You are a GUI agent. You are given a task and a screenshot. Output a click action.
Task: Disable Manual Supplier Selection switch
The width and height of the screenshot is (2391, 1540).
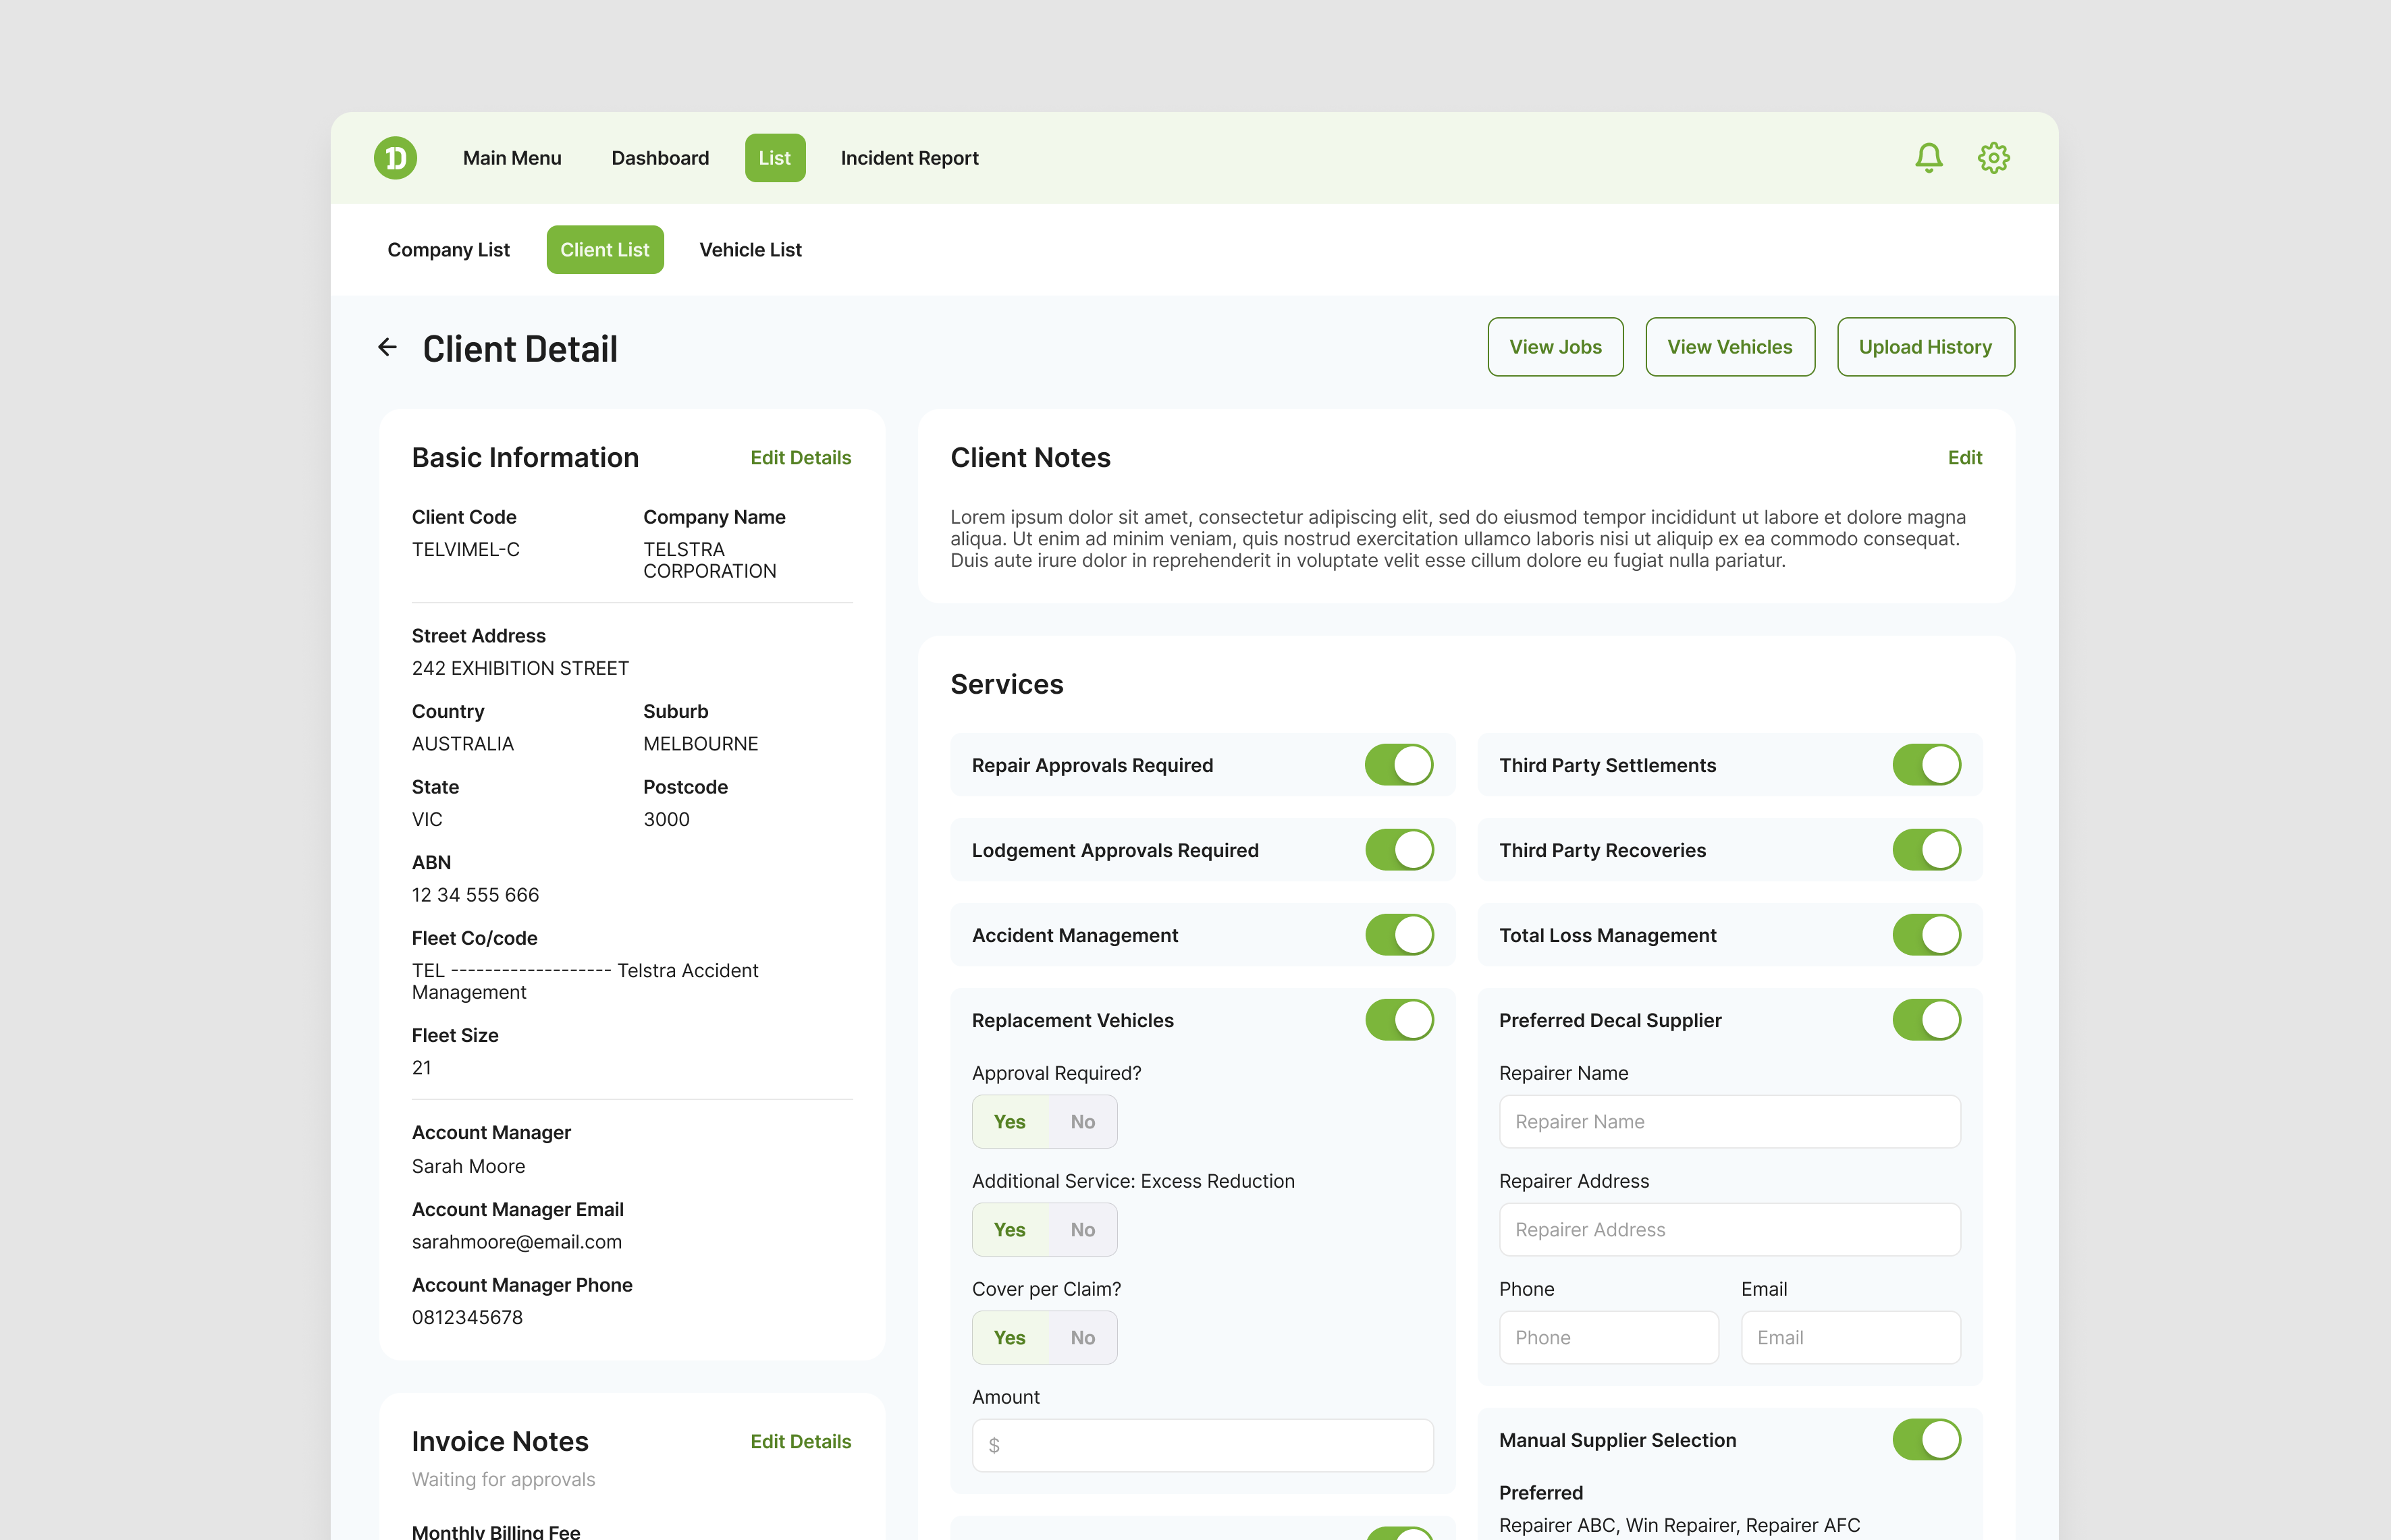pyautogui.click(x=1927, y=1440)
